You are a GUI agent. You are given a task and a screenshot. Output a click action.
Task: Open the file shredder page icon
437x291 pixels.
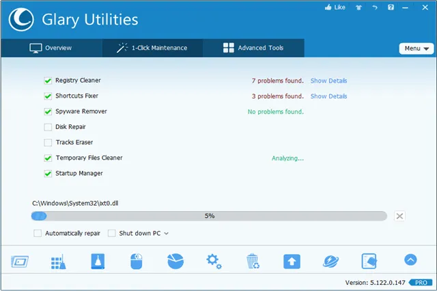[x=369, y=261]
